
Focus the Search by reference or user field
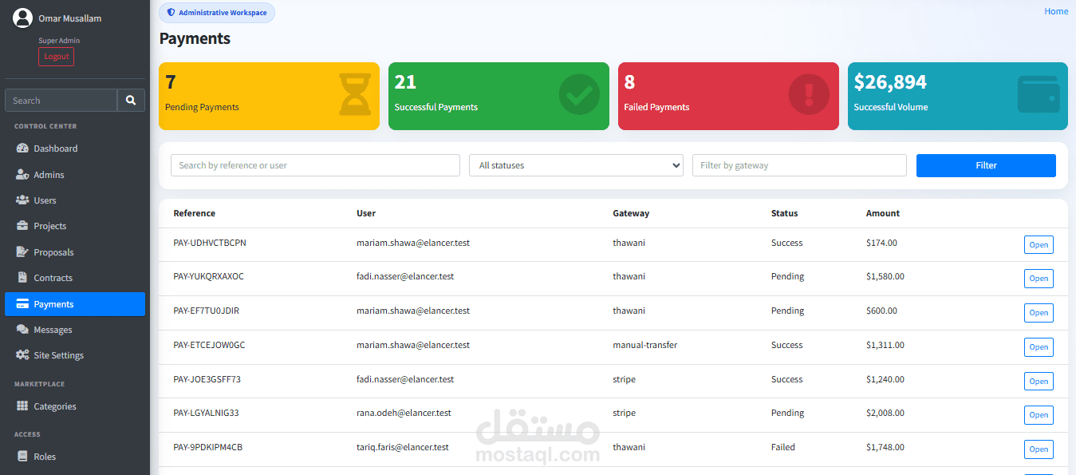pos(315,165)
